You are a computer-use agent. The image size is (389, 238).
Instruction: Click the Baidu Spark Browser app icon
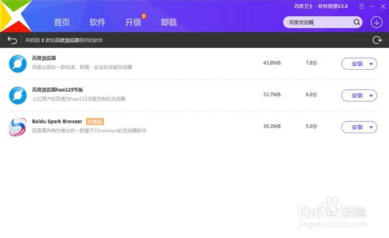[x=18, y=127]
